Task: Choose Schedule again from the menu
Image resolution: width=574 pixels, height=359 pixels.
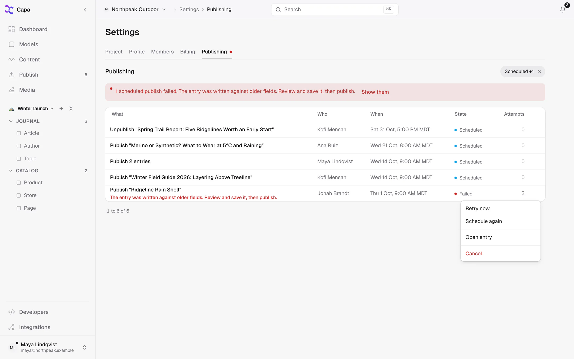Action: [x=500, y=221]
